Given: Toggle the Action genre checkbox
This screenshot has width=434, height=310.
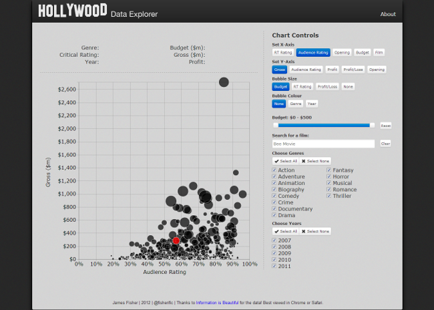Looking at the screenshot, I should coord(274,170).
